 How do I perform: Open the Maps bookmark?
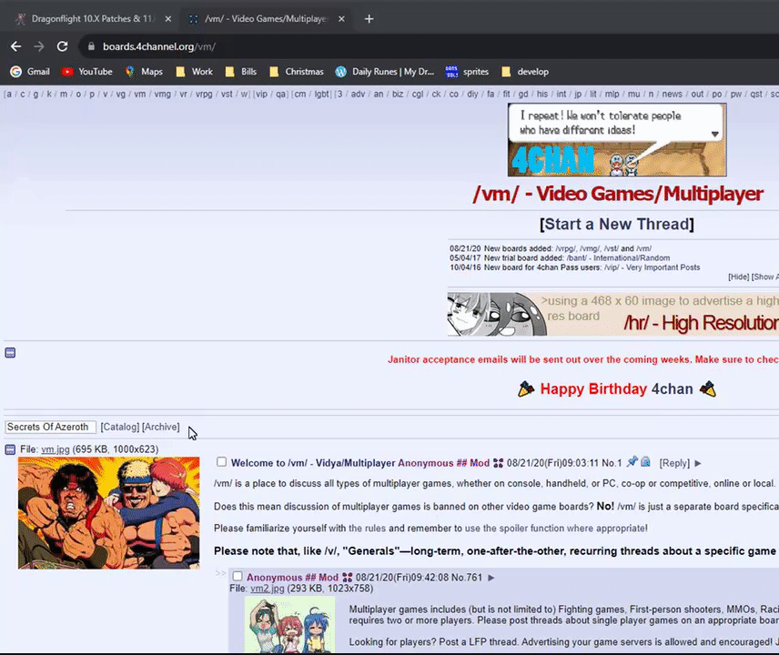144,72
